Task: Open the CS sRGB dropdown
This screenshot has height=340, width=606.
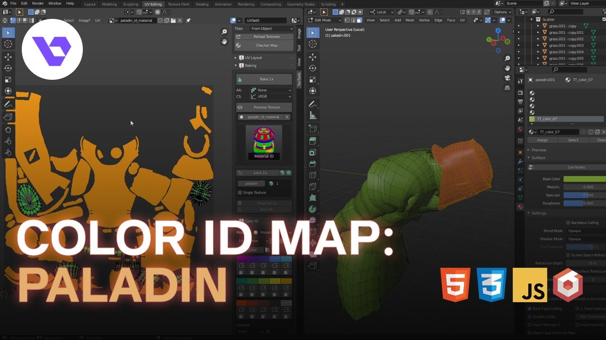Action: pos(271,96)
